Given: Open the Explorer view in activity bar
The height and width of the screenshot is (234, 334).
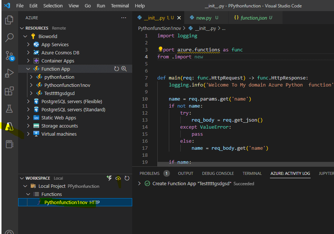Looking at the screenshot, I should click(9, 20).
